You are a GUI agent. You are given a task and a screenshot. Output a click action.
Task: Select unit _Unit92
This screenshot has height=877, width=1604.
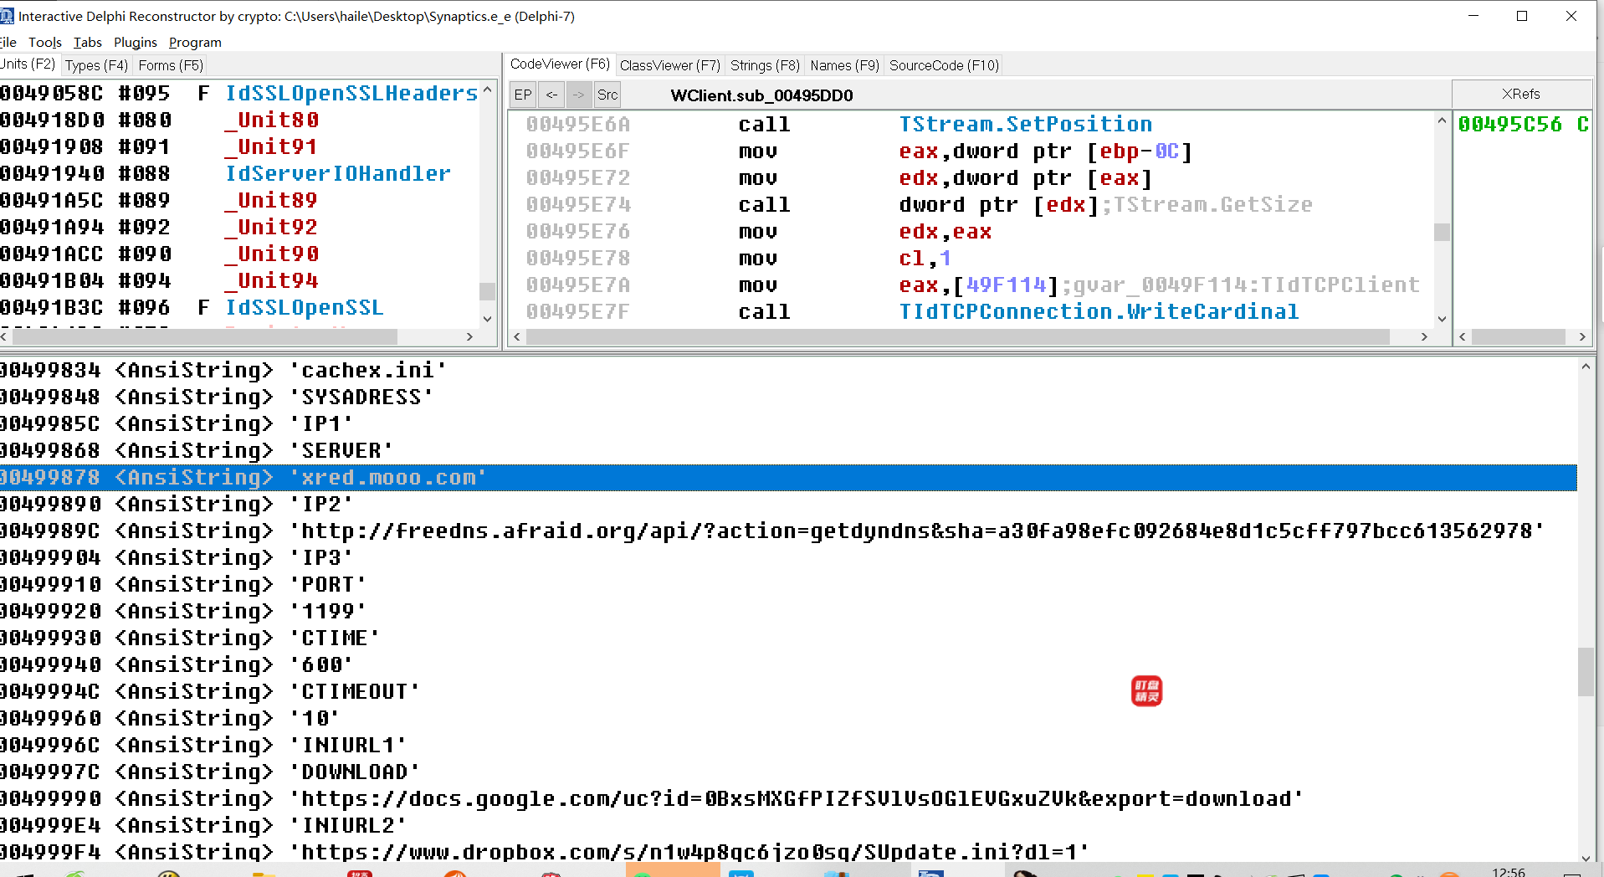[x=239, y=227]
